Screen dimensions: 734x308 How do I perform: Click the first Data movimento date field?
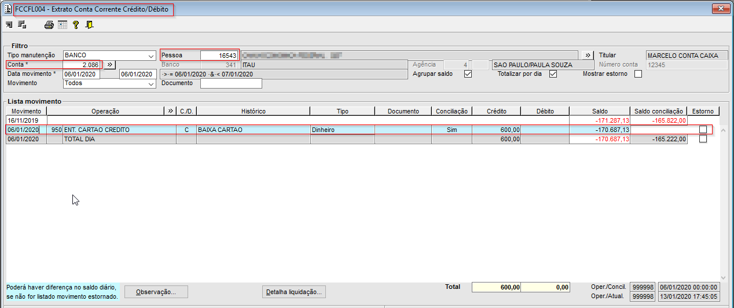[82, 74]
